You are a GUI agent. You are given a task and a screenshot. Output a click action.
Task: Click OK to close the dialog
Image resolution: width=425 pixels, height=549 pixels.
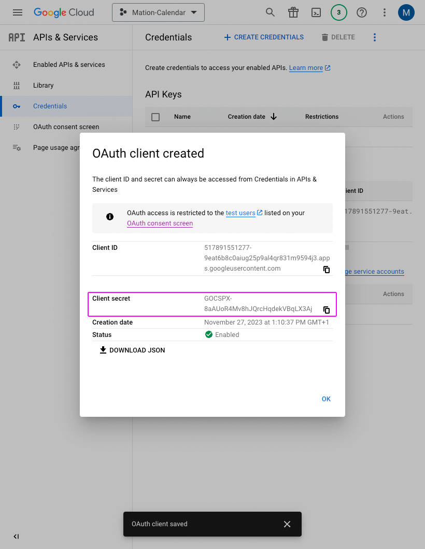(x=327, y=399)
